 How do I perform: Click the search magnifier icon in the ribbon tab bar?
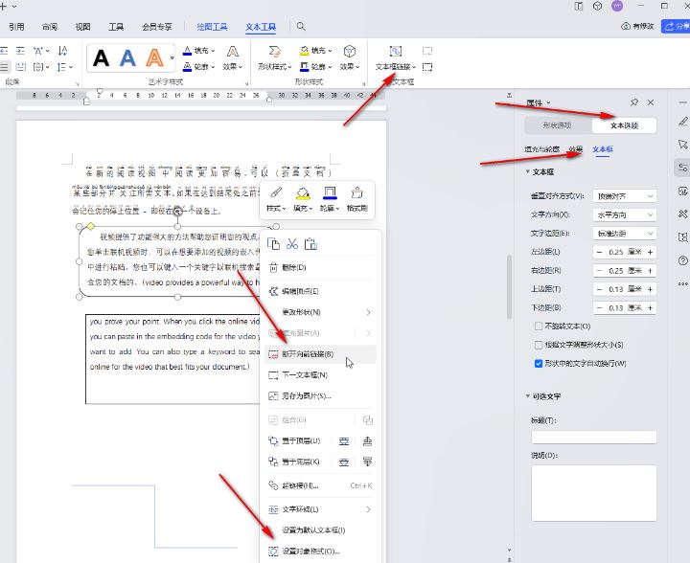301,27
